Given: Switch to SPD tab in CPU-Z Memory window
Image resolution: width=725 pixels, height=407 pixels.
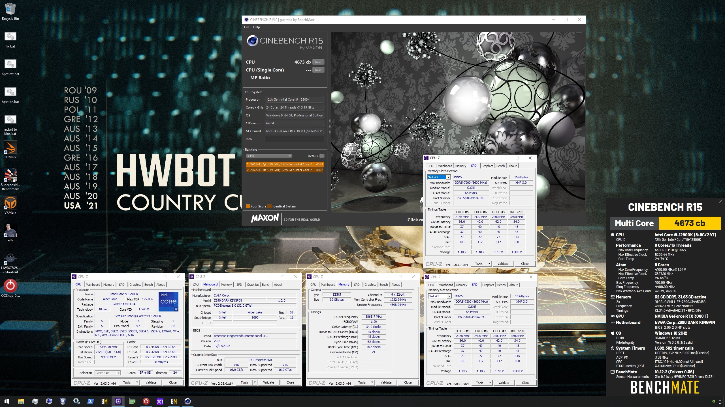Looking at the screenshot, I should pos(357,285).
